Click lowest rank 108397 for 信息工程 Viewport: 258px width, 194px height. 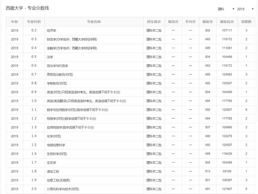[x=227, y=180]
